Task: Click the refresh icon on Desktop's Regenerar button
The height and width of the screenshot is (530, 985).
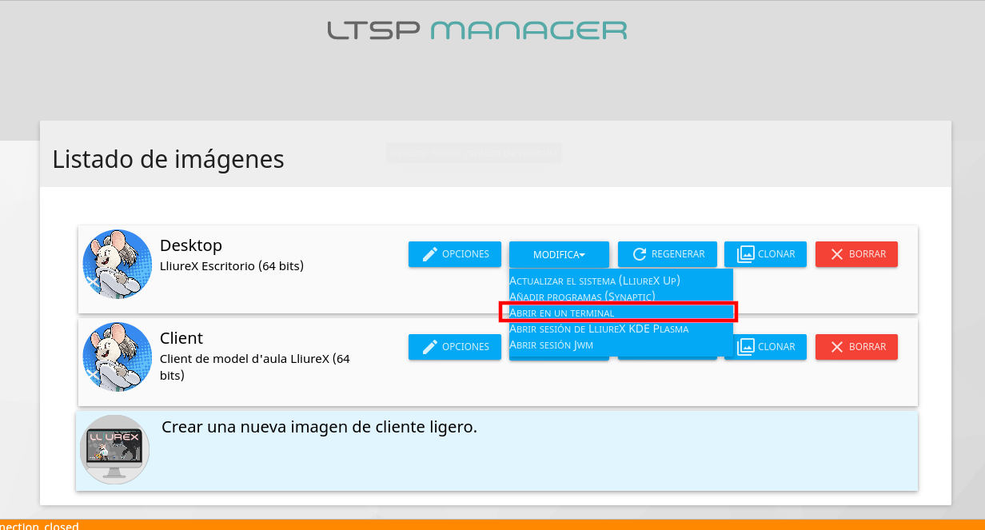Action: point(640,254)
